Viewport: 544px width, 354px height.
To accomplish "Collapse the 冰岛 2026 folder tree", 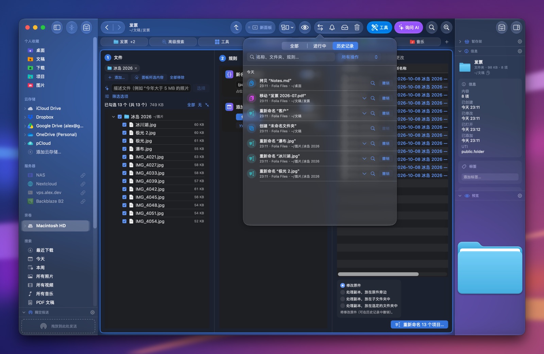I will click(114, 117).
